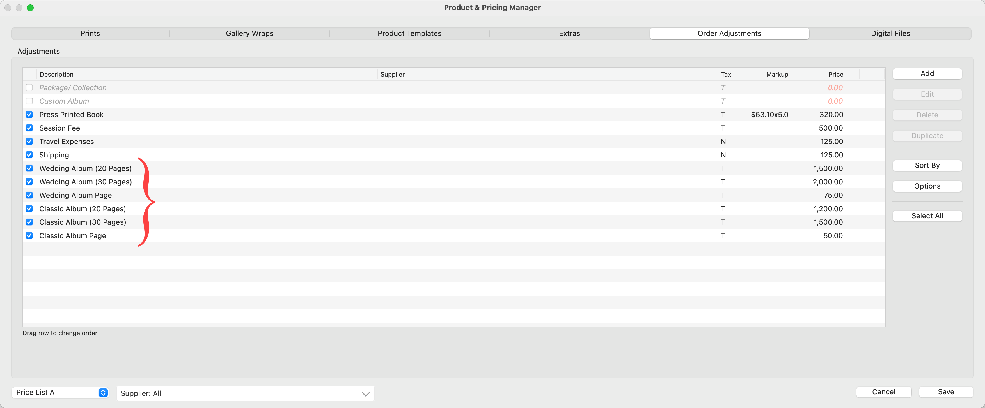Cancel the pricing manager dialog
The width and height of the screenshot is (985, 408).
(883, 392)
